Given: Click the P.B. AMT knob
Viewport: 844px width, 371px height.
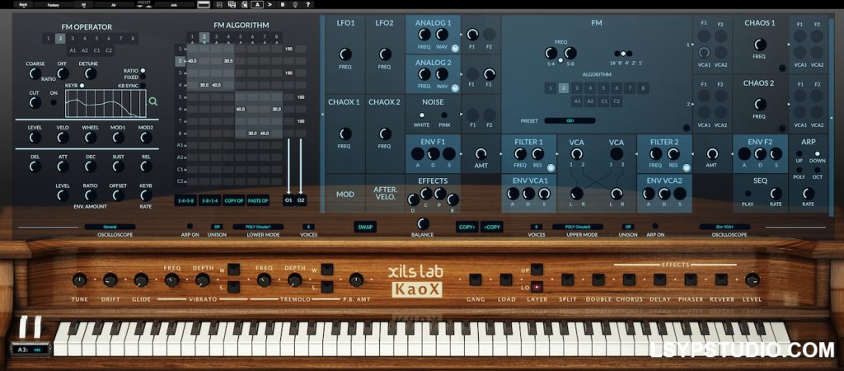Looking at the screenshot, I should (x=356, y=279).
